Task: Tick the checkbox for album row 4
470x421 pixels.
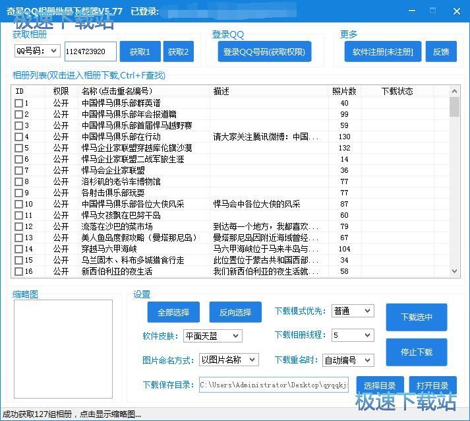Action: 18,137
